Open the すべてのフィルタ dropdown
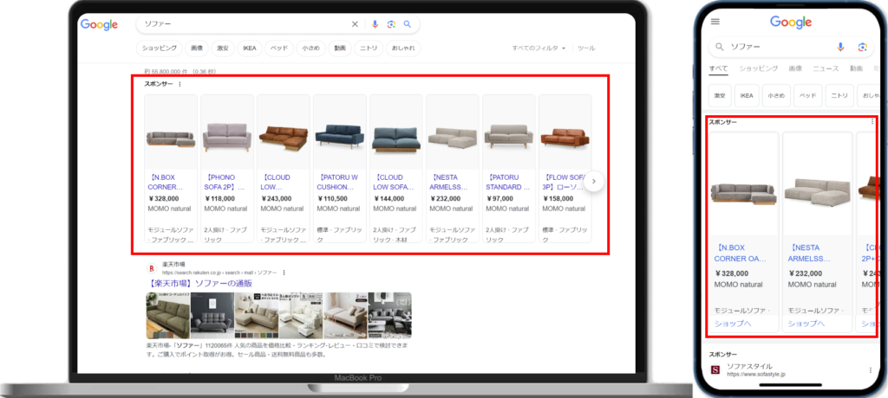Screen dimensions: 888x398 pos(539,48)
